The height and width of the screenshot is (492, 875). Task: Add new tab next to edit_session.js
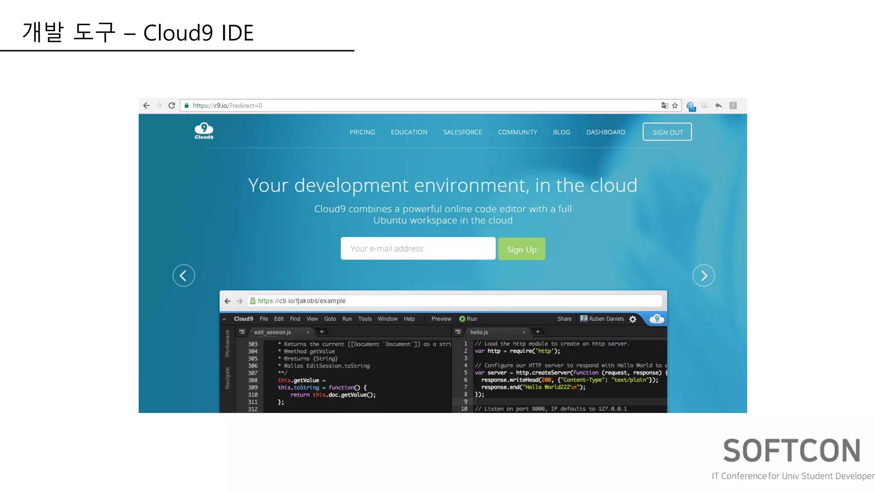point(322,332)
